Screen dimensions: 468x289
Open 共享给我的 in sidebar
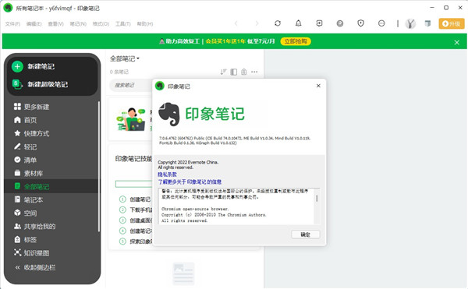click(34, 227)
